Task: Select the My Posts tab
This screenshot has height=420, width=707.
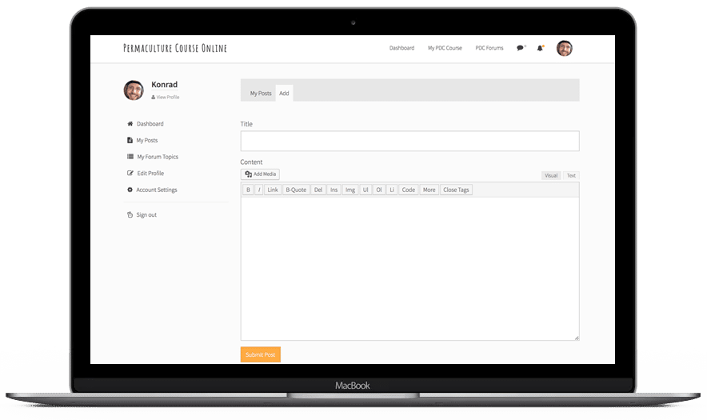Action: pos(261,94)
